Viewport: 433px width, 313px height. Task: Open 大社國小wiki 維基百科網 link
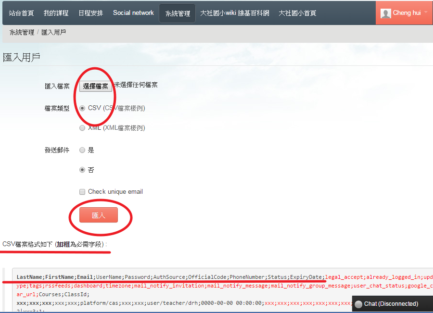(235, 13)
